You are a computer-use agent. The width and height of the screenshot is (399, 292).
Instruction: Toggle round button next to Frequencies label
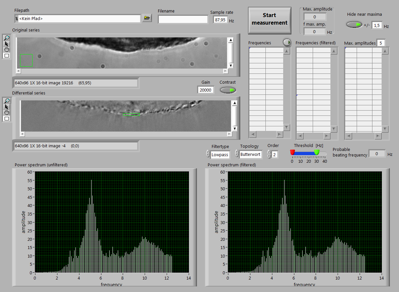click(x=287, y=42)
